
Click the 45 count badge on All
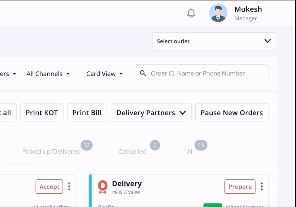[x=201, y=145]
